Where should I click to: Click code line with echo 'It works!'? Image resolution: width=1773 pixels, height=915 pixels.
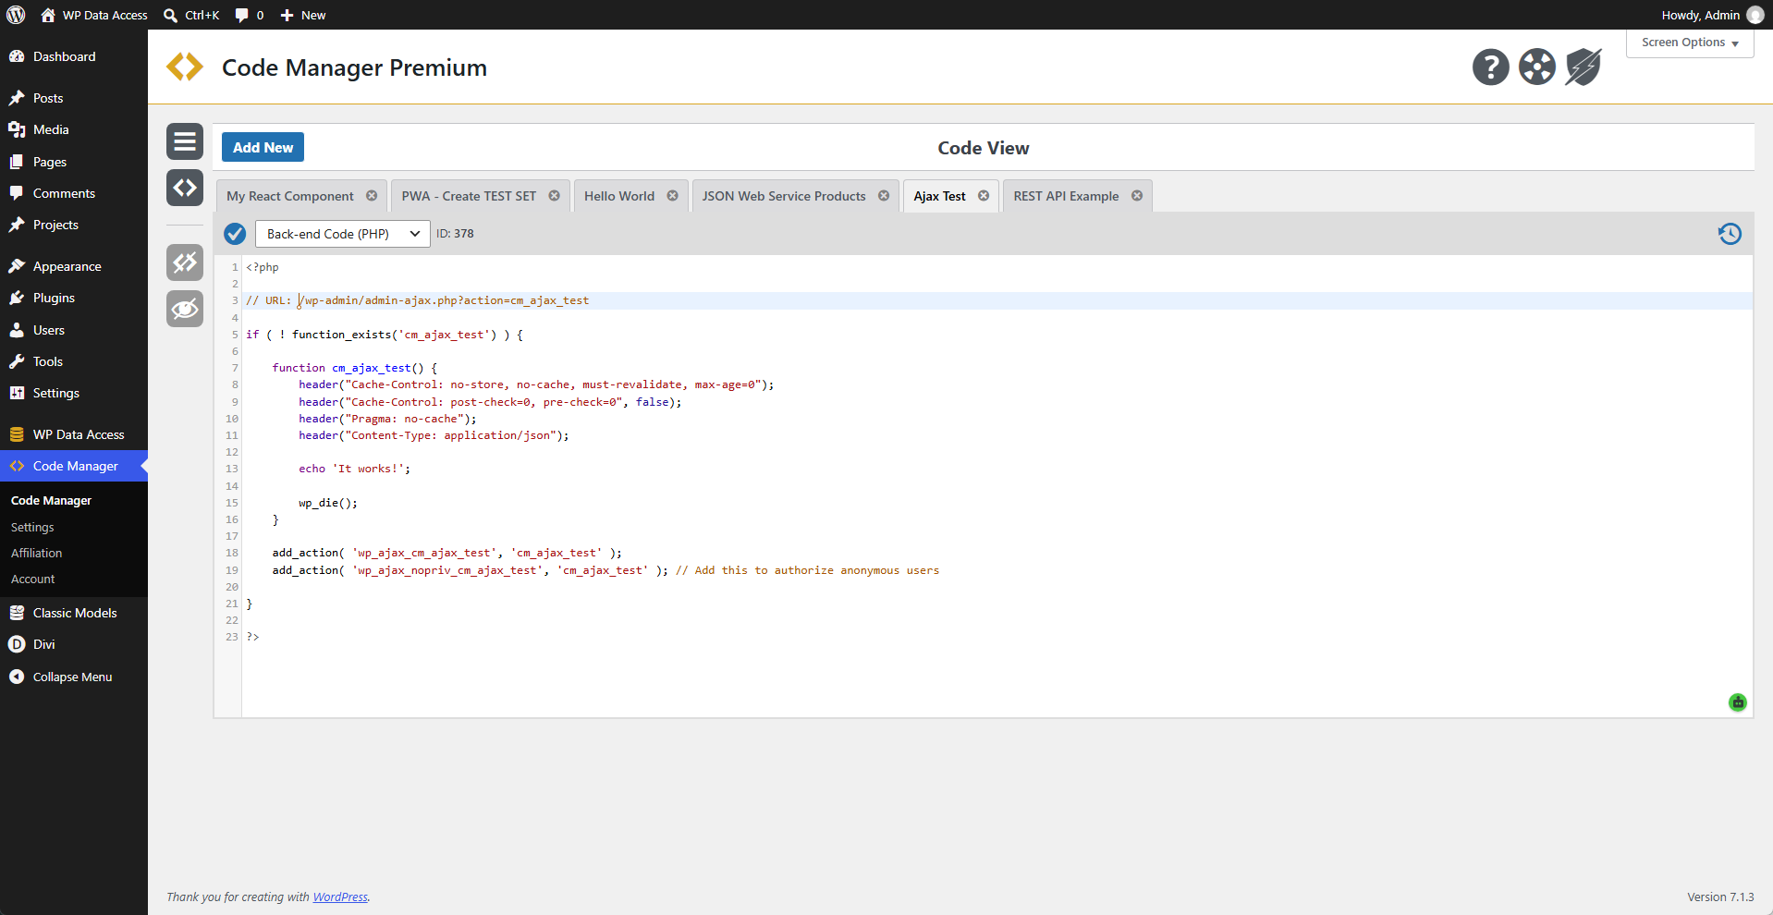point(354,469)
